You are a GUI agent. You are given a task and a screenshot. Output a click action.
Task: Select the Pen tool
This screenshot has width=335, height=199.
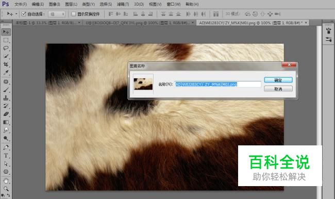6,147
